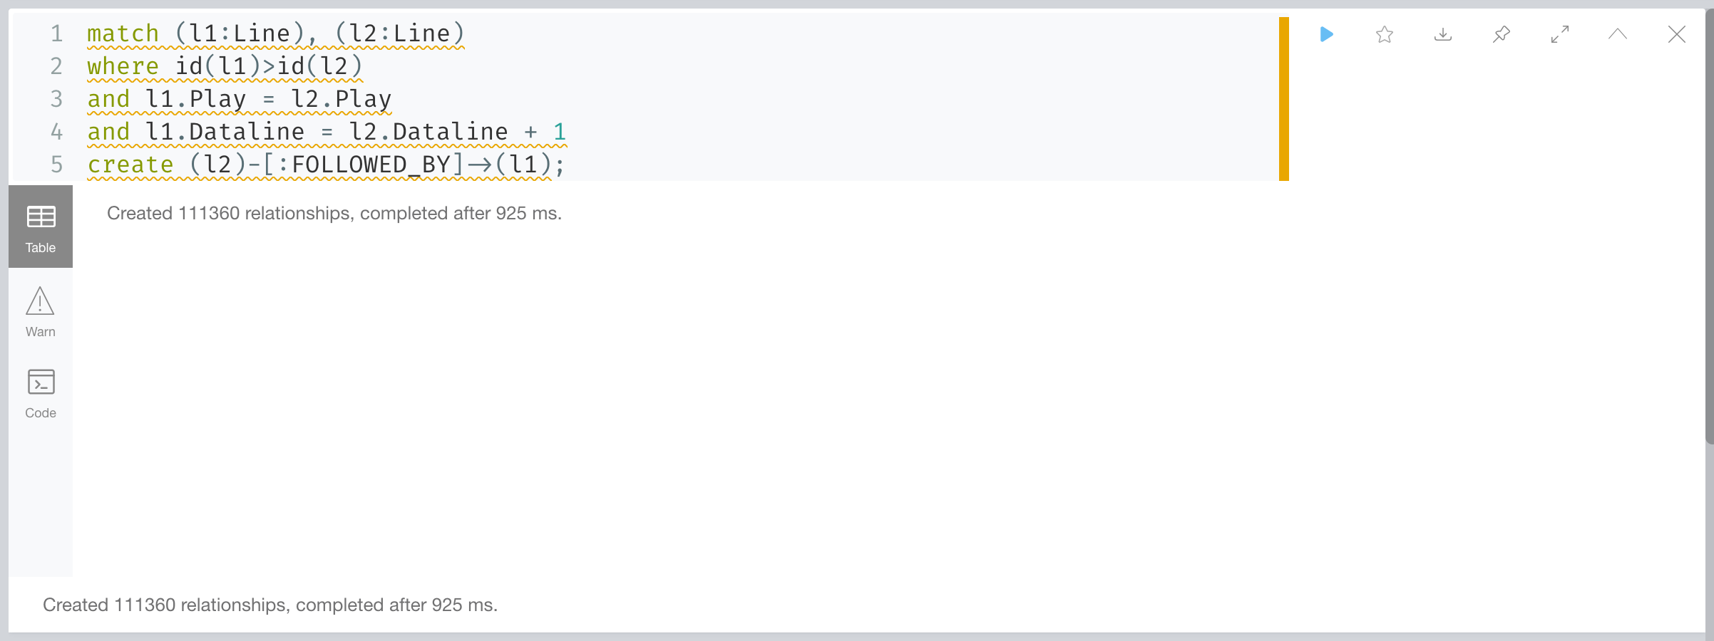Click the FOLLOWED_BY text in editor

click(x=371, y=165)
